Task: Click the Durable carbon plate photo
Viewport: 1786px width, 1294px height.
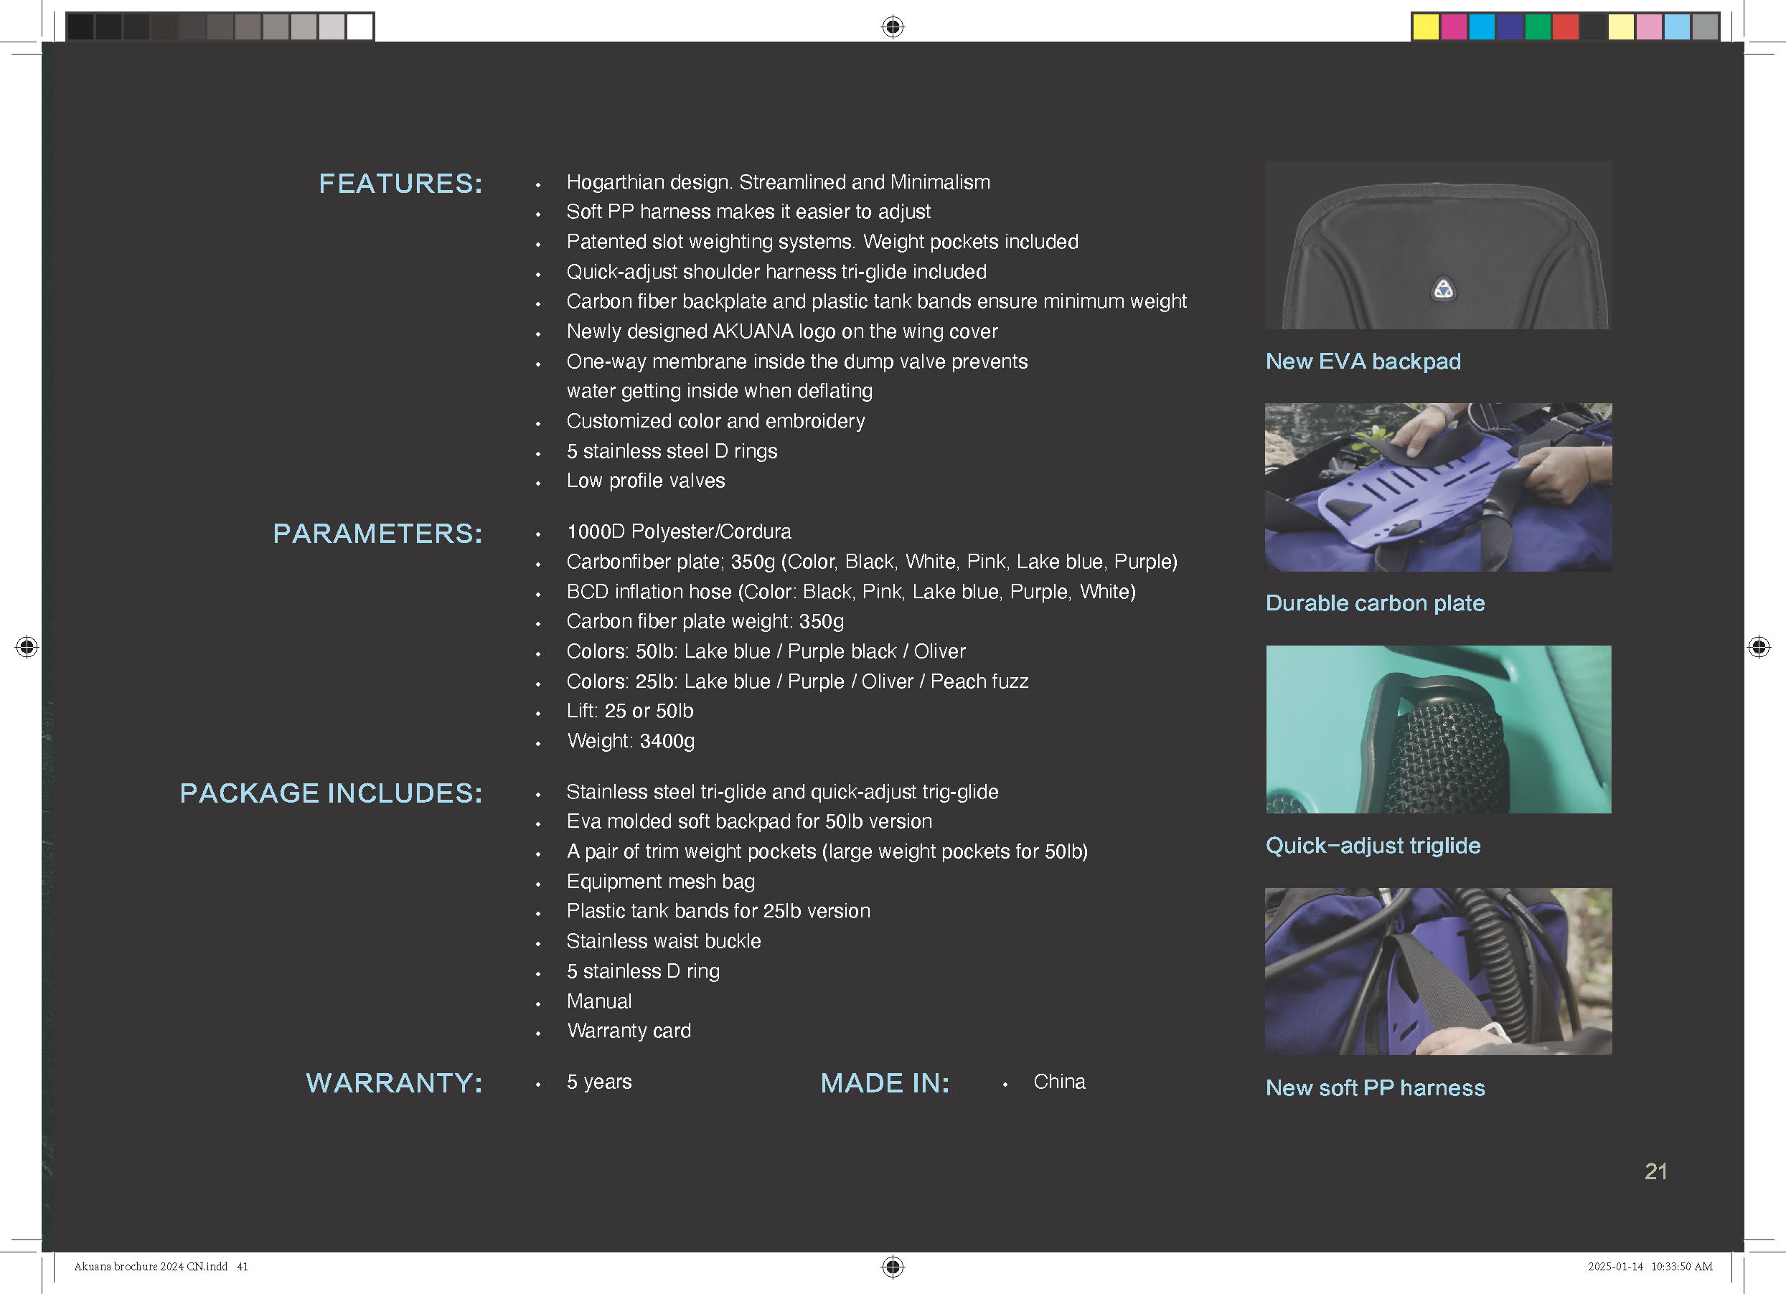Action: click(x=1437, y=487)
